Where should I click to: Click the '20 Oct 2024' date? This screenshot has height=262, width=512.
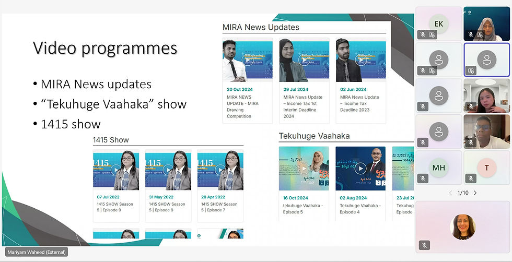coord(240,89)
